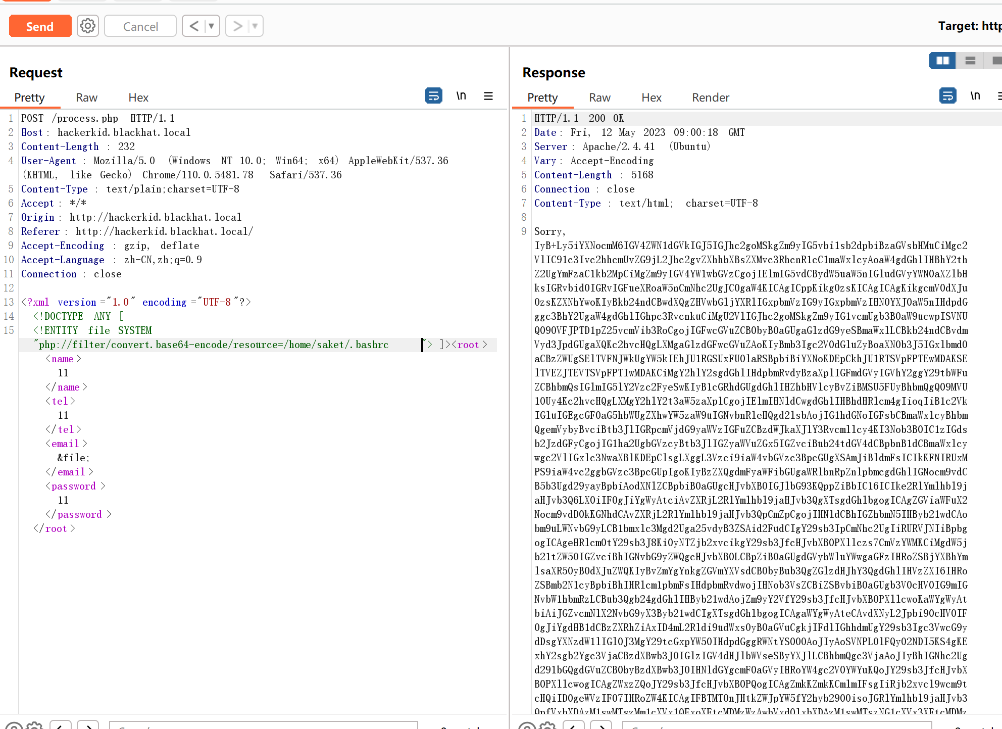Click the '<name>' opening tag
The image size is (1002, 729).
(63, 359)
